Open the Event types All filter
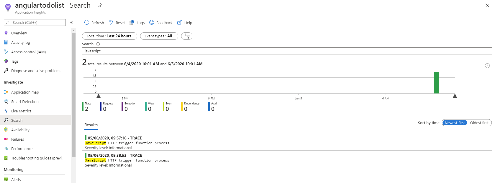Image resolution: width=498 pixels, height=183 pixels. [x=159, y=36]
